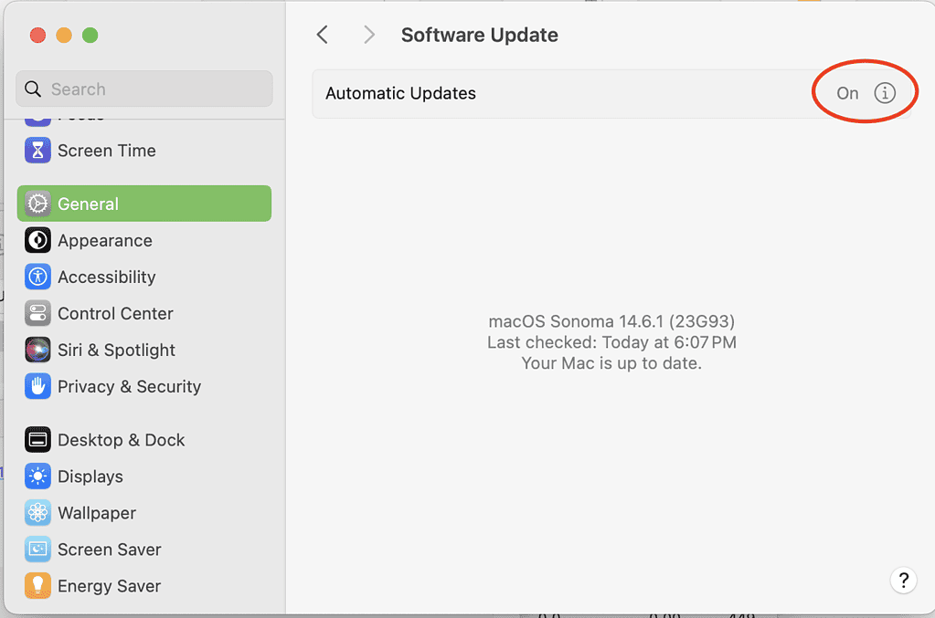Screen dimensions: 935x618
Task: Select Wallpaper in the sidebar
Action: tap(96, 513)
